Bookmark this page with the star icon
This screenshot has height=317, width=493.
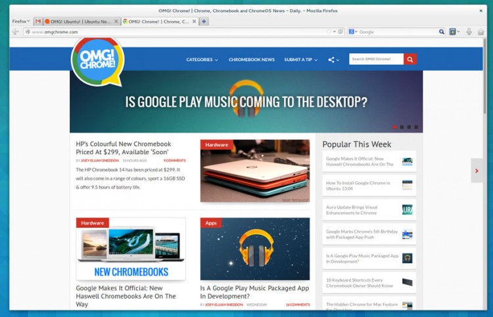pyautogui.click(x=329, y=32)
